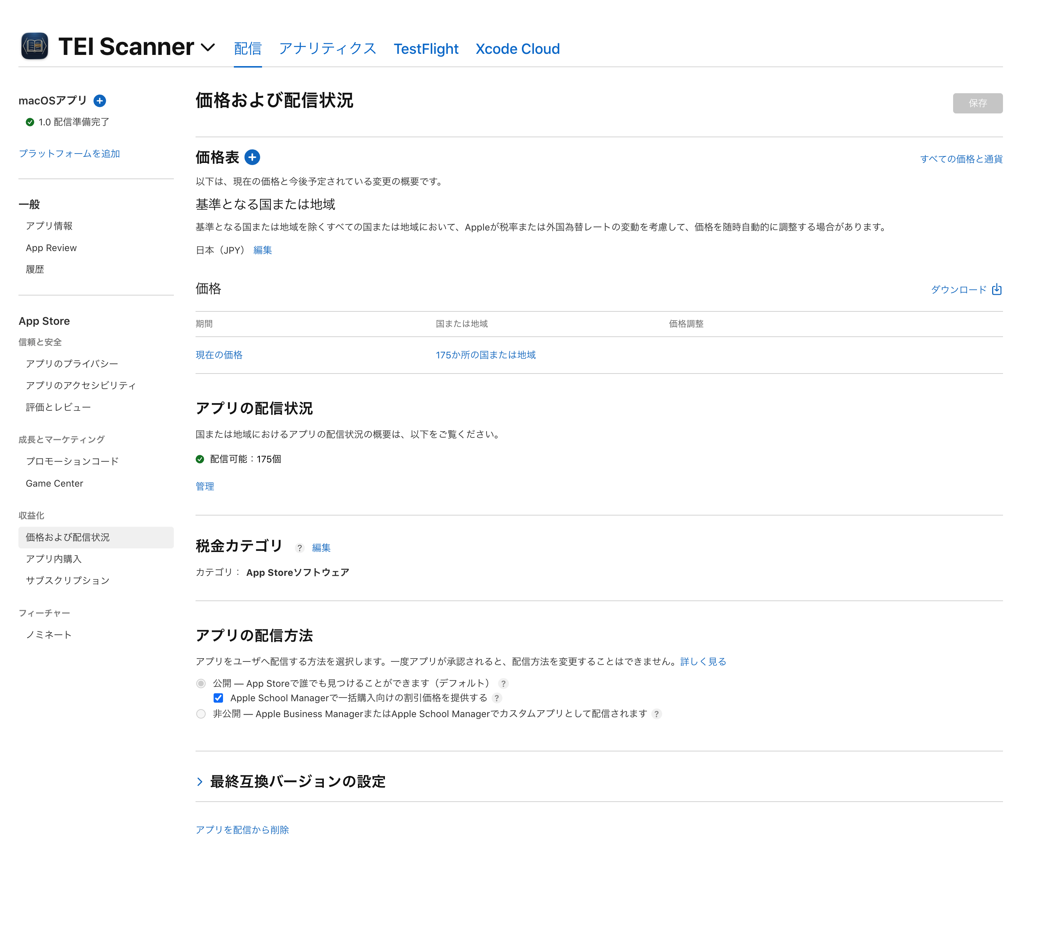Click プラットフォームを追加 link

(69, 154)
